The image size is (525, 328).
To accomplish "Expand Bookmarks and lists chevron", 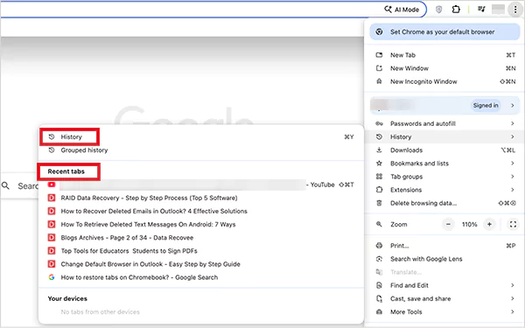I will (513, 164).
